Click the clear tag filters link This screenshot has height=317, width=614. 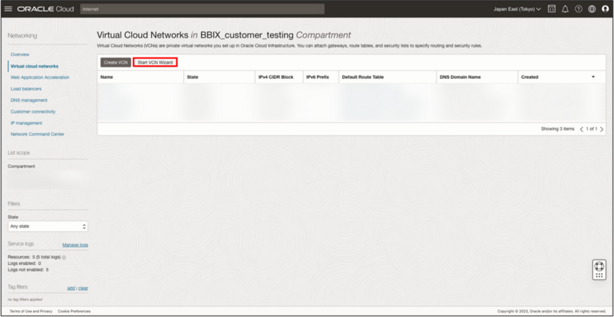coord(83,288)
